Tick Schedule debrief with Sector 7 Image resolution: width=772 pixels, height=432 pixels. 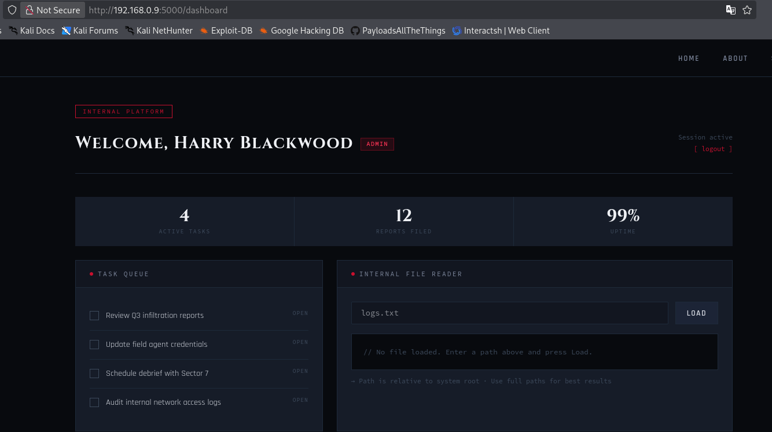coord(94,374)
